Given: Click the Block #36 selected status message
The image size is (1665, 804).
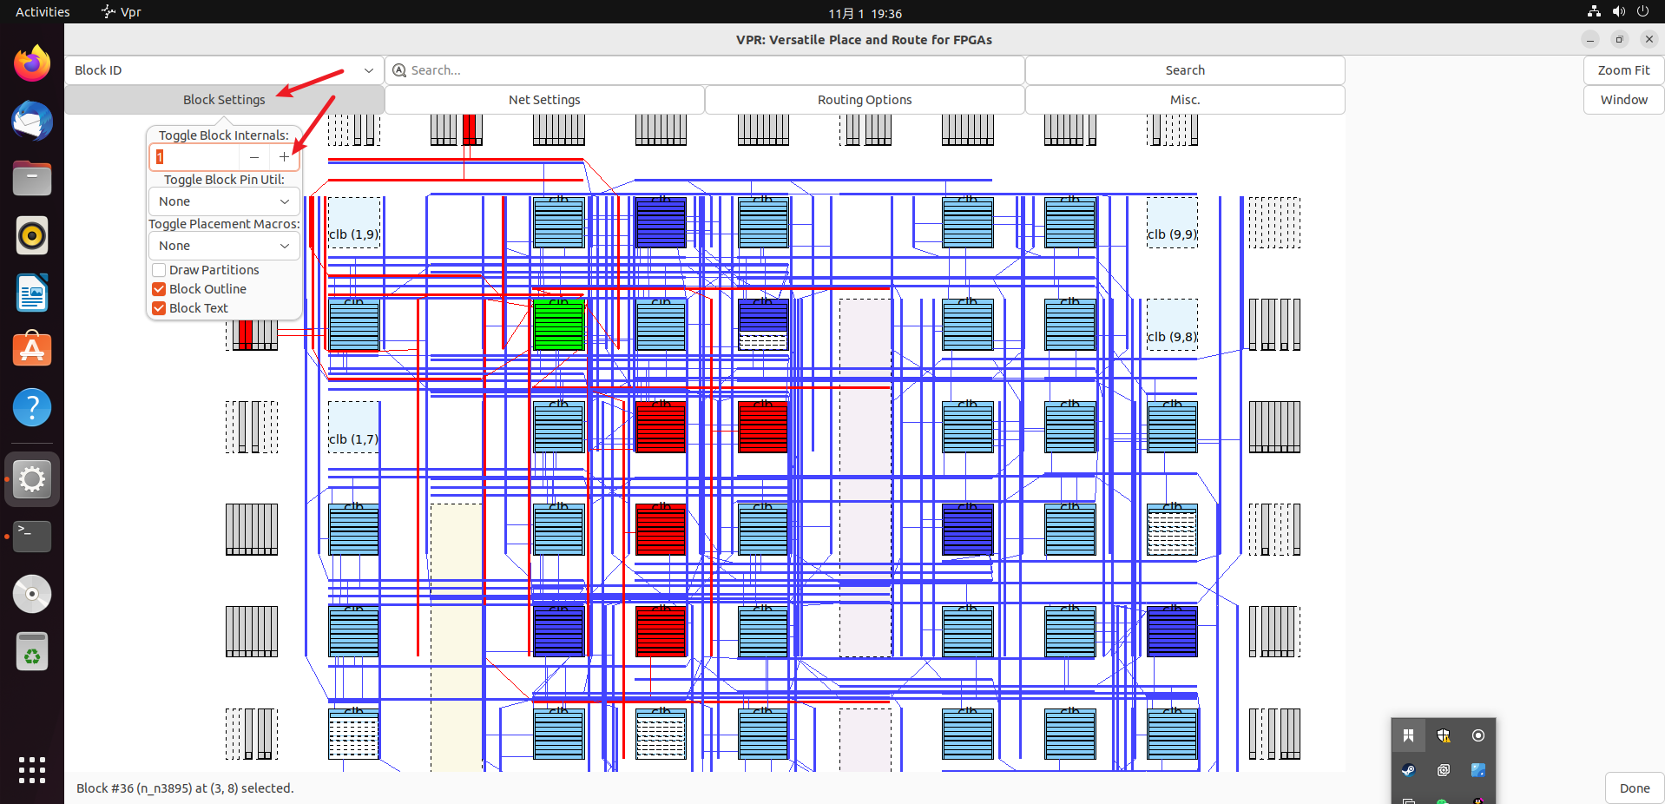Looking at the screenshot, I should [x=185, y=788].
